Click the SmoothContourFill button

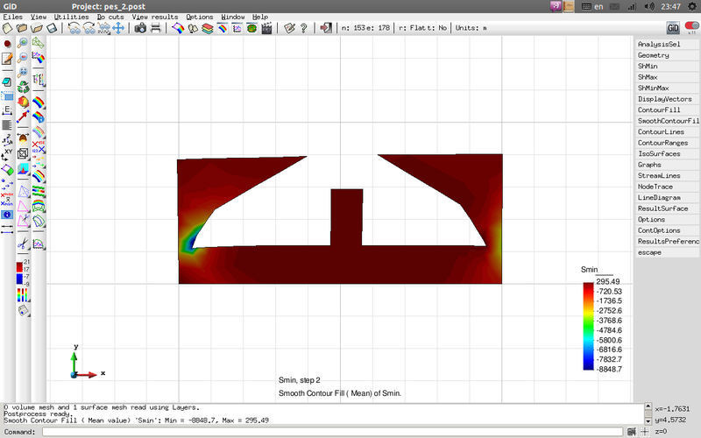click(x=668, y=121)
